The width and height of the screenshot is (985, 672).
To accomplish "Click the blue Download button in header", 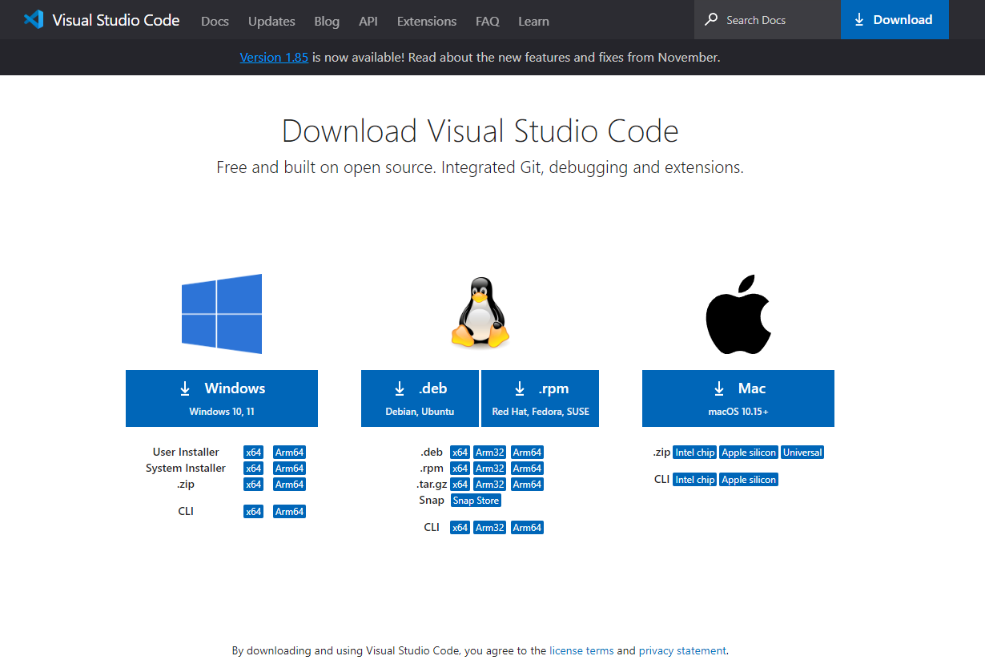I will [x=895, y=20].
